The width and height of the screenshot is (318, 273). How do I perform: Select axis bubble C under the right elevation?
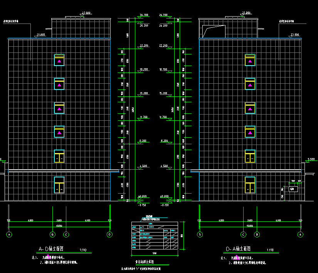(x=243, y=234)
